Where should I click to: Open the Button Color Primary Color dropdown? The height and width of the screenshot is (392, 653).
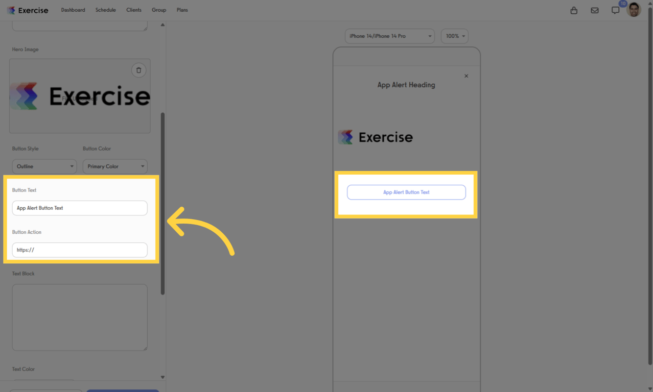point(115,166)
